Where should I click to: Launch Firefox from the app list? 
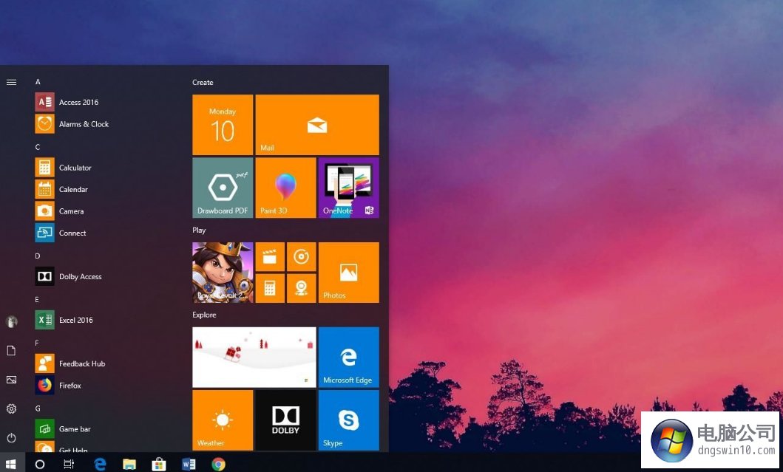[x=69, y=385]
